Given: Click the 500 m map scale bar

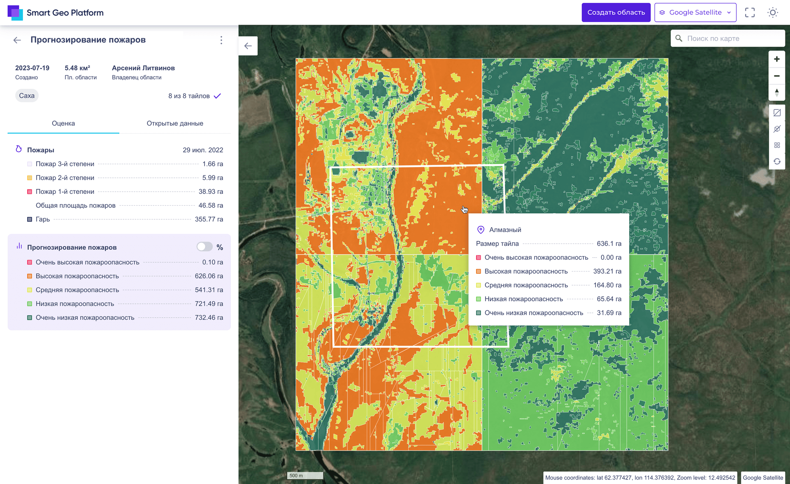Looking at the screenshot, I should (x=305, y=475).
